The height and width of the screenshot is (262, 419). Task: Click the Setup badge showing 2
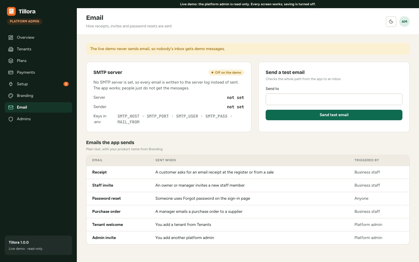tap(66, 84)
